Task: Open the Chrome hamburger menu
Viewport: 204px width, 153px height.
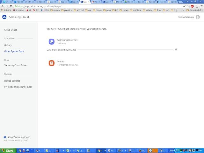Action: 201,6
